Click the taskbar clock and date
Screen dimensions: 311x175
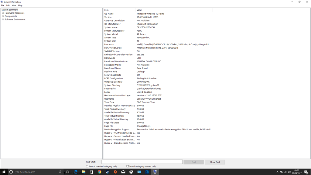point(296,172)
